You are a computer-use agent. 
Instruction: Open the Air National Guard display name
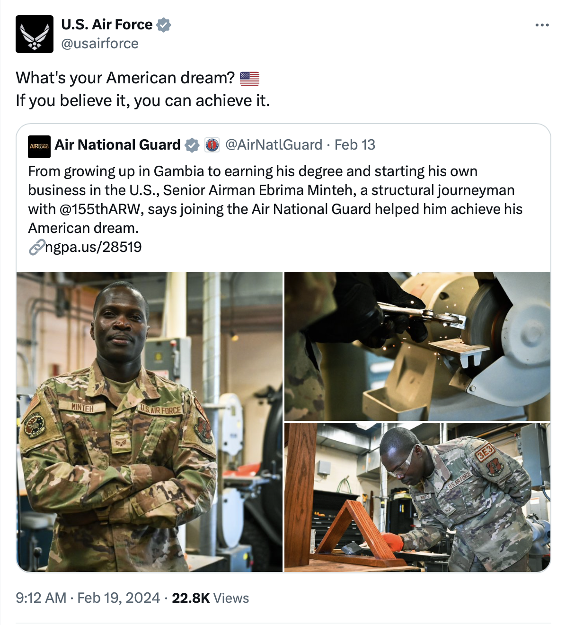(x=118, y=145)
